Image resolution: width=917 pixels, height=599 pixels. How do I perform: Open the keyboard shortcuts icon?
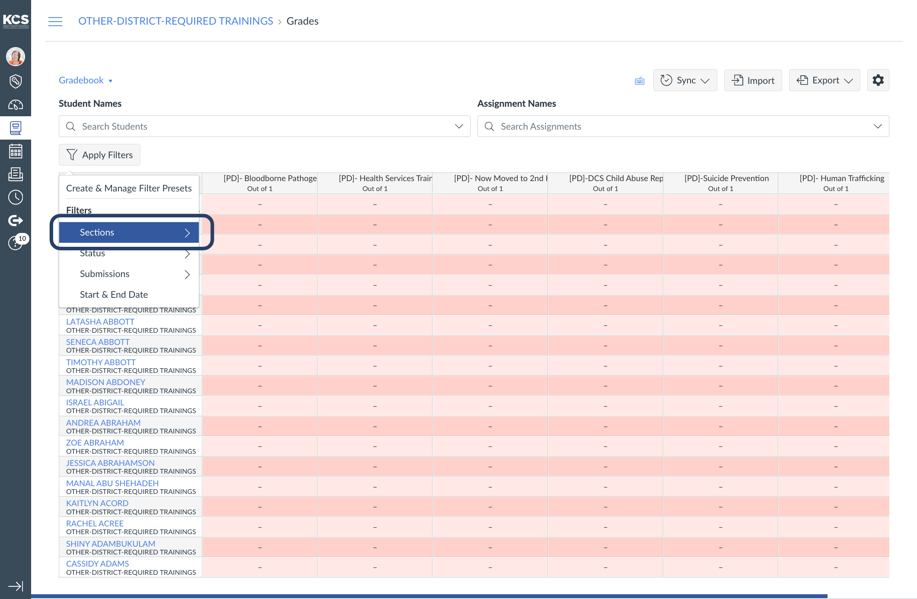click(640, 81)
